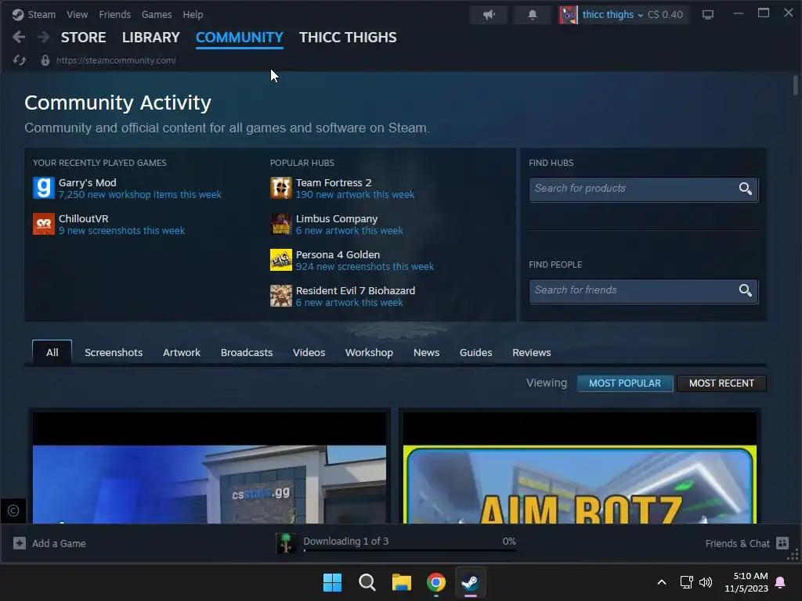Click Steam icon in the taskbar
Viewport: 802px width, 601px height.
pos(471,582)
